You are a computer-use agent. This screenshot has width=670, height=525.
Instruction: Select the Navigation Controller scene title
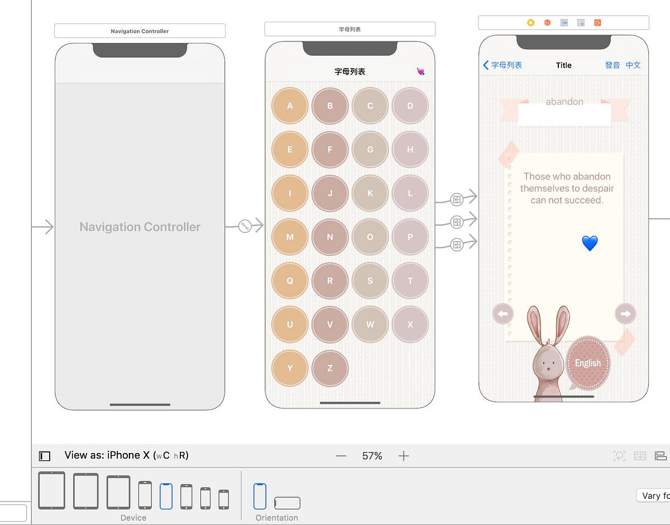(140, 31)
